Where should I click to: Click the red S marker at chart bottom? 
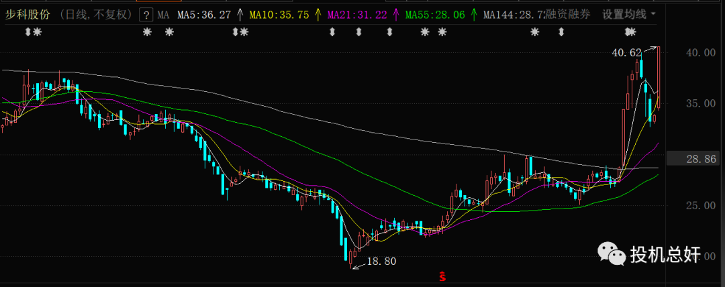coord(442,276)
